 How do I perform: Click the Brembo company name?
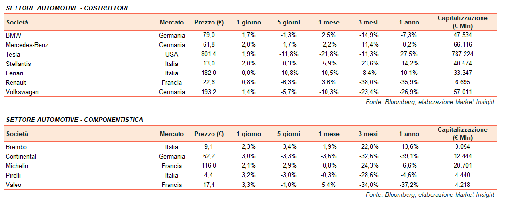pyautogui.click(x=16, y=147)
